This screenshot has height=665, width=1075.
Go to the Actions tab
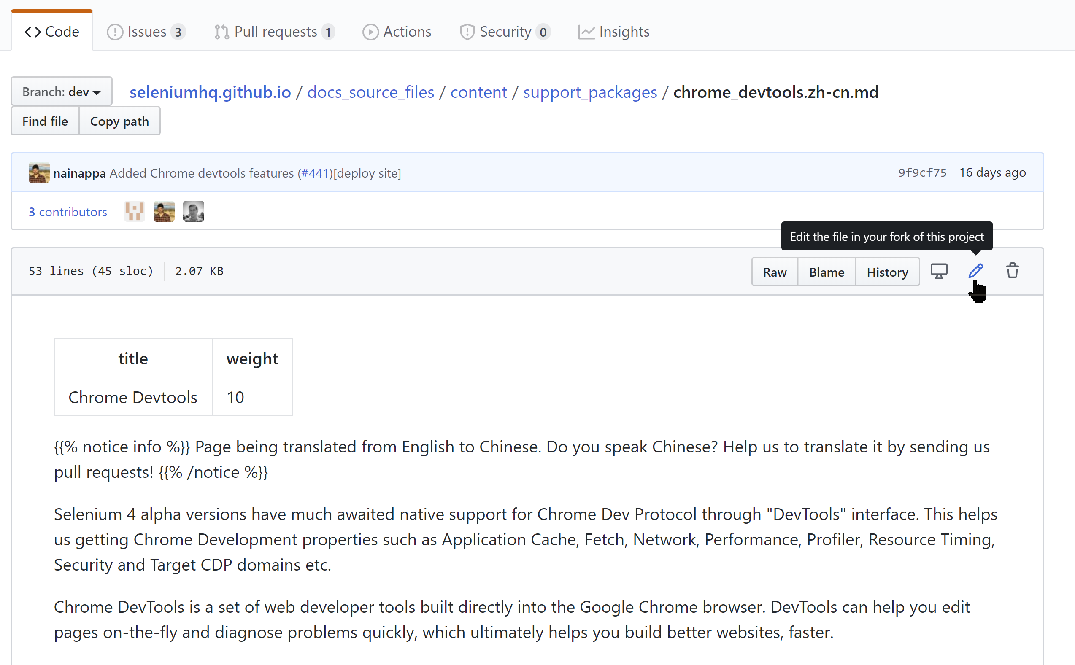coord(397,32)
